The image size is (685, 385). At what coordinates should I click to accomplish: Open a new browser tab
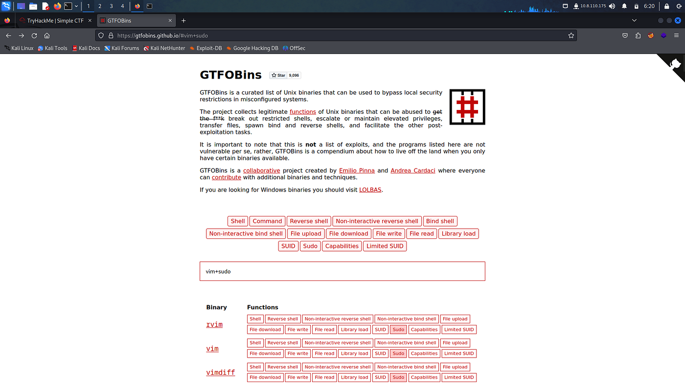coord(183,21)
